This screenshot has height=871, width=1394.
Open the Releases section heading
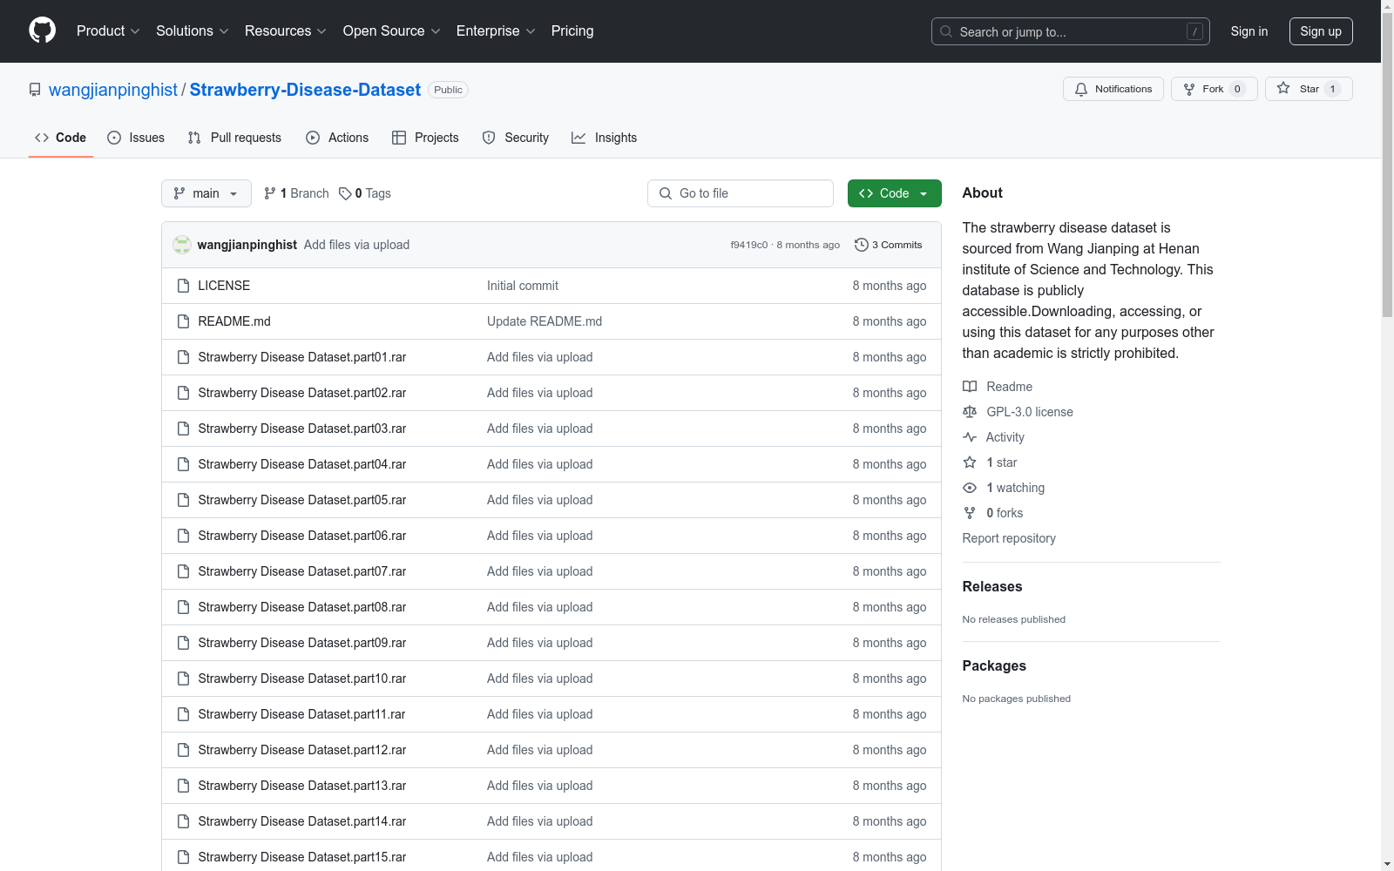(992, 587)
